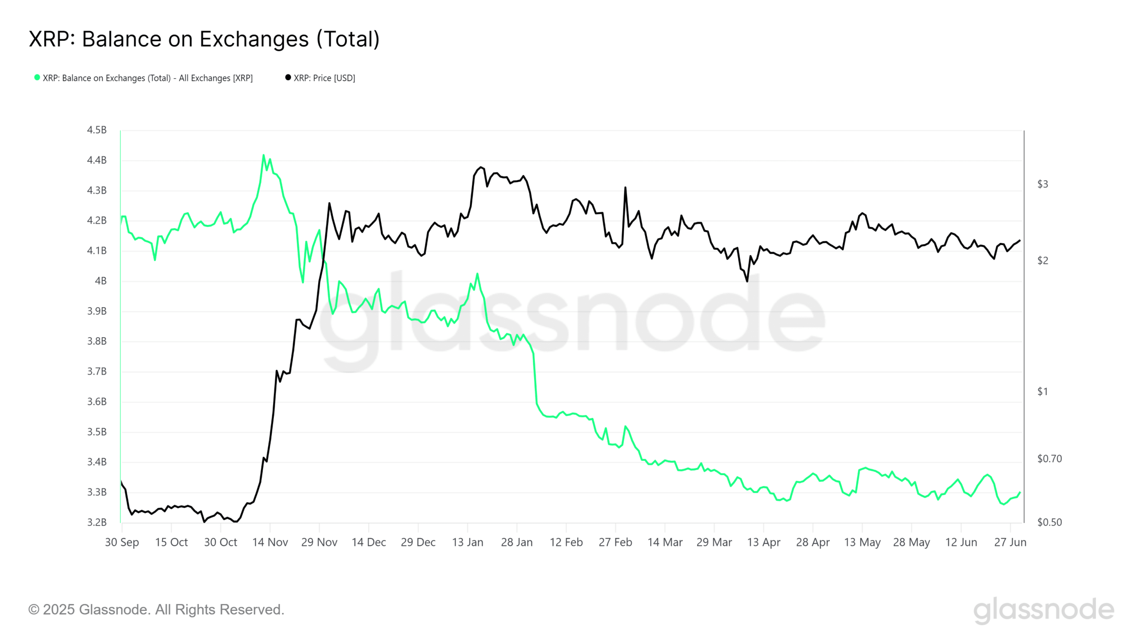Click the 2025 Glassnode copyright text

click(x=156, y=610)
